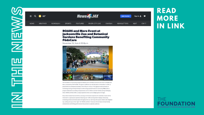Click the News4JAX logo
204x115 pixels.
click(88, 16)
